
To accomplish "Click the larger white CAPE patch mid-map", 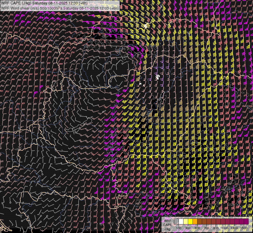I will 157,77.
